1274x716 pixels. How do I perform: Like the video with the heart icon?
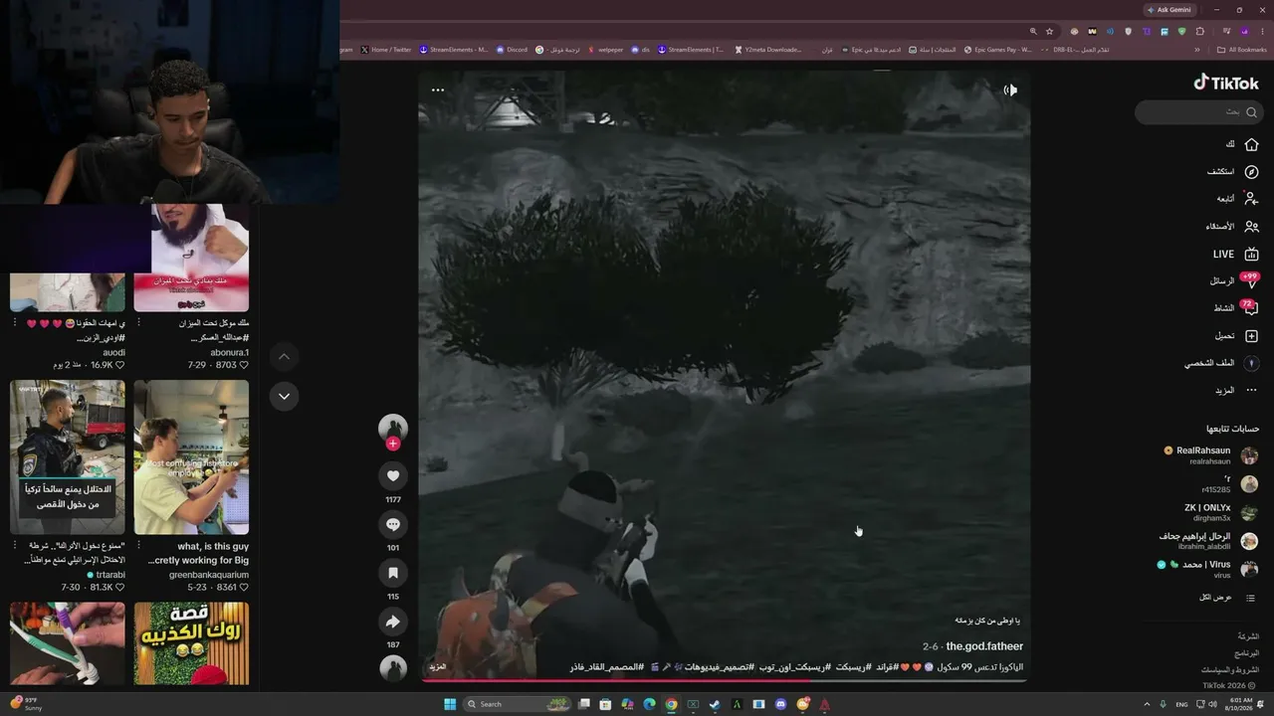pos(393,476)
